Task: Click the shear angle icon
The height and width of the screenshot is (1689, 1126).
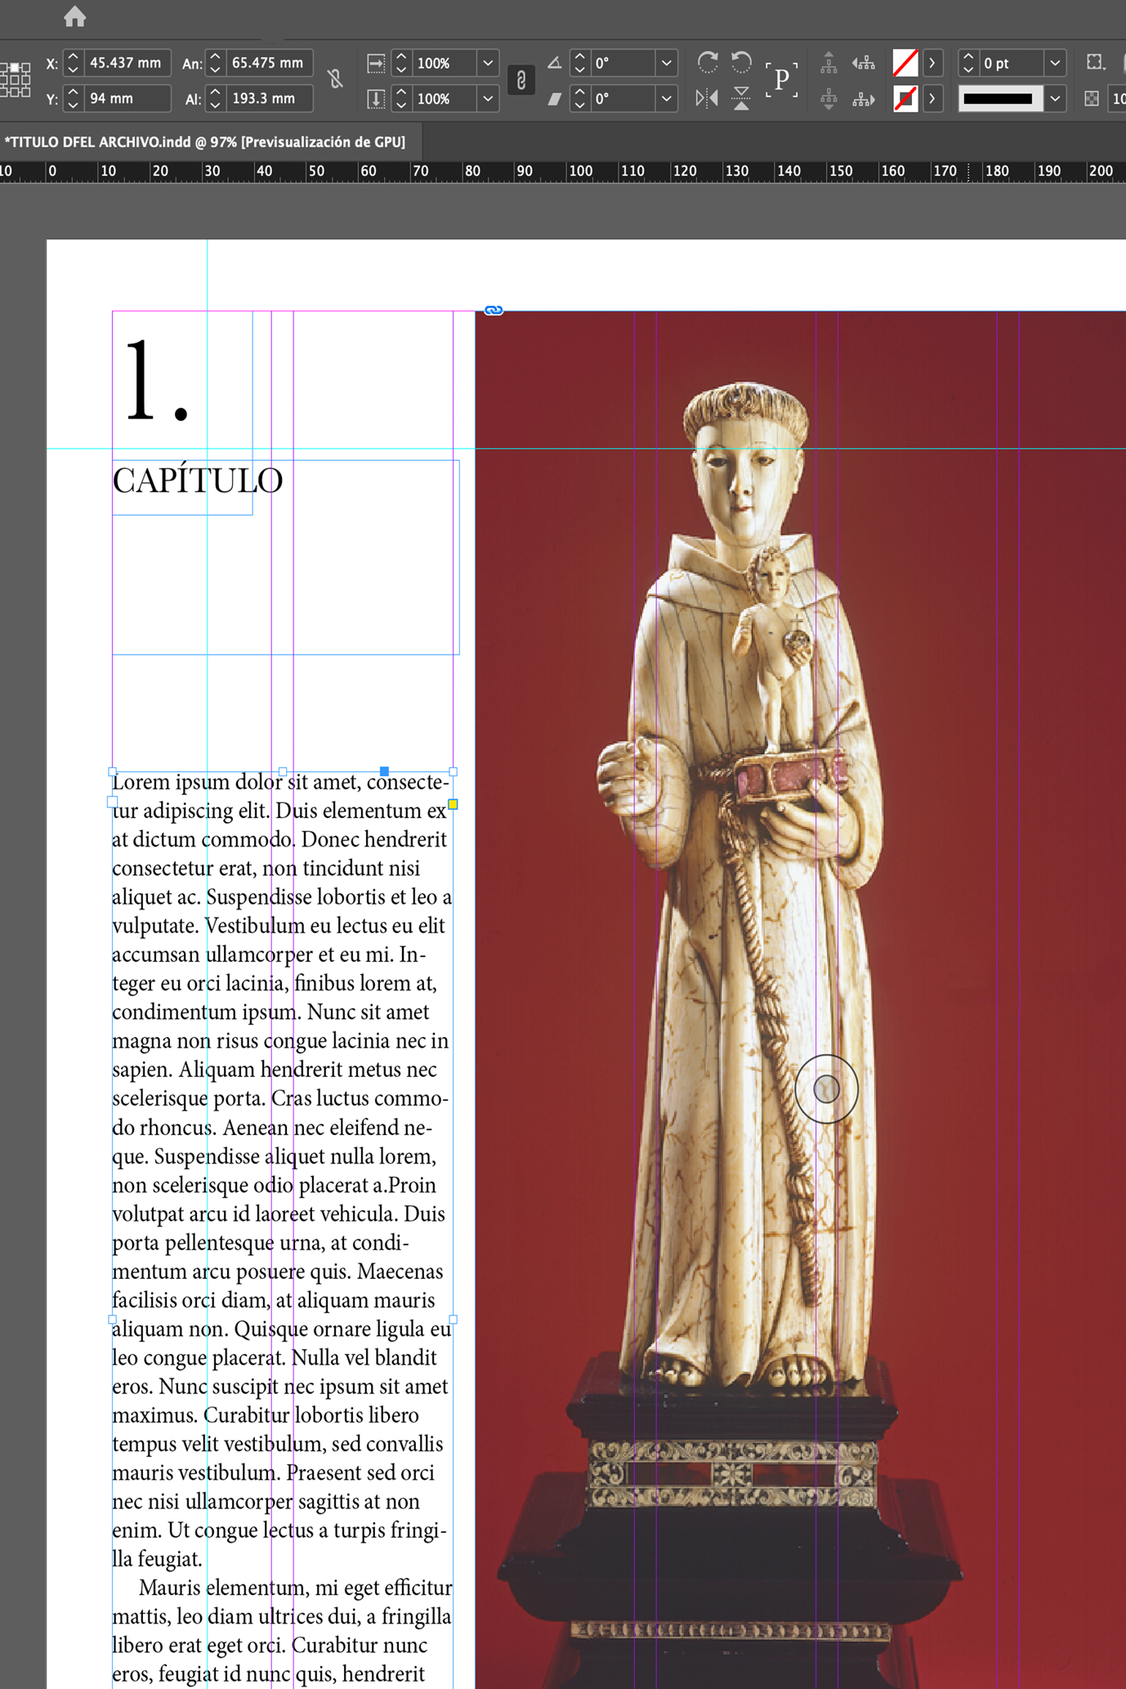Action: point(554,99)
